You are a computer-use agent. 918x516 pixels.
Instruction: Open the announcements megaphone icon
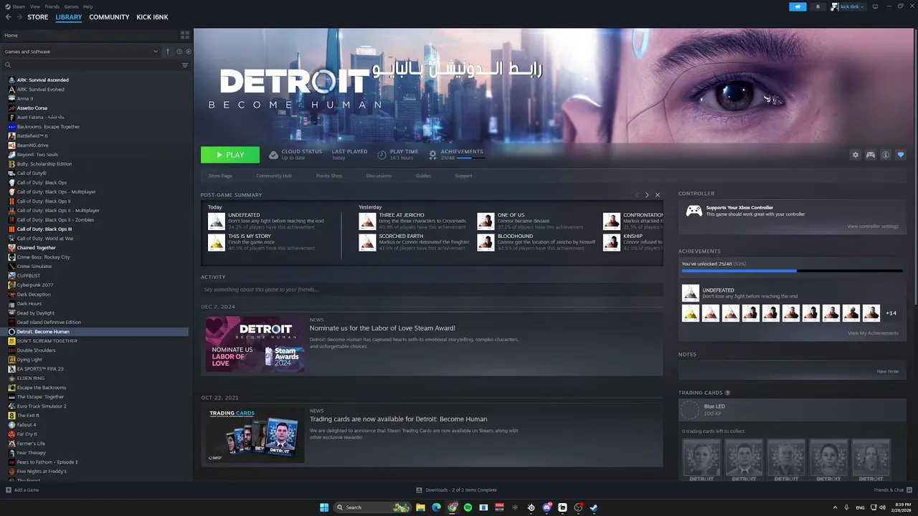coord(798,6)
